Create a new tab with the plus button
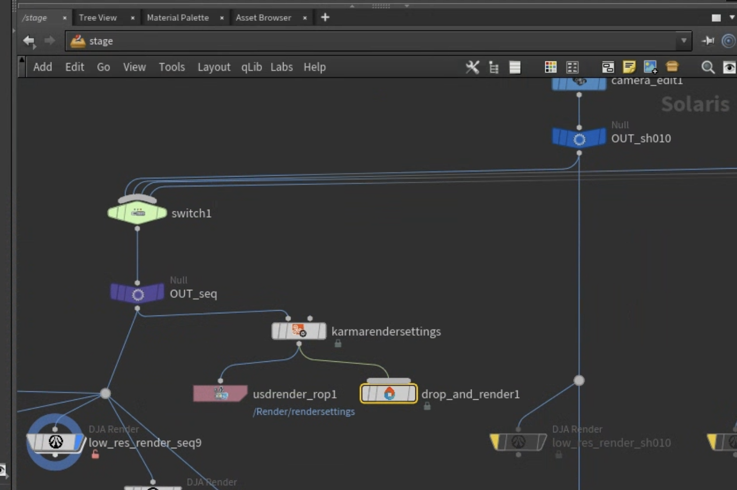The width and height of the screenshot is (737, 490). click(x=325, y=17)
